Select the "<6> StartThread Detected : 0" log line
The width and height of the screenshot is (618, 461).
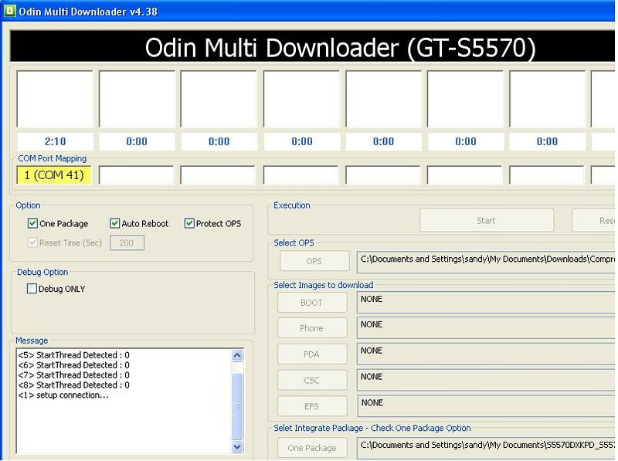click(73, 364)
